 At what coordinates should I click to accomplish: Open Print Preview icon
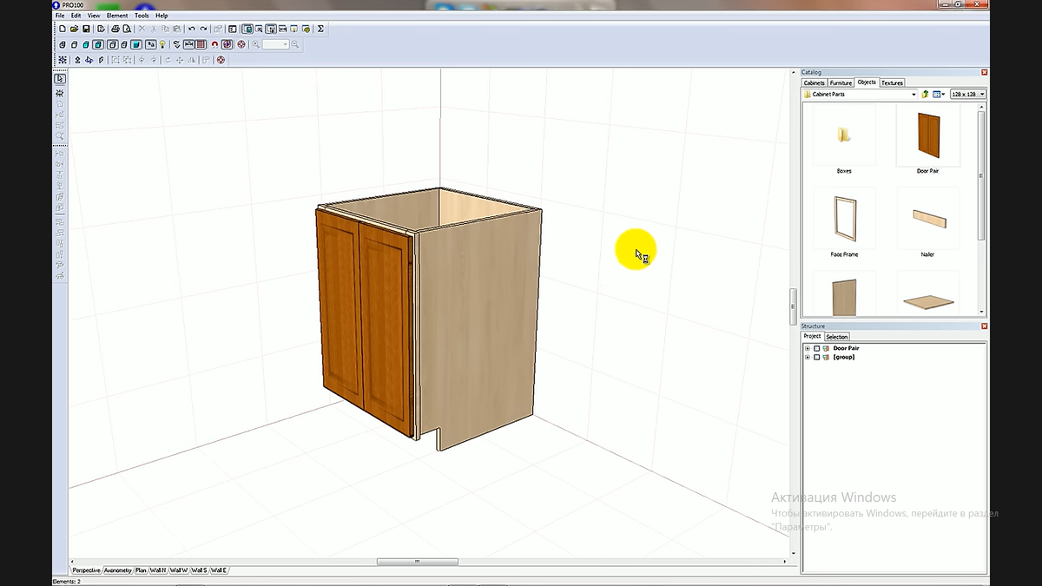[x=127, y=29]
